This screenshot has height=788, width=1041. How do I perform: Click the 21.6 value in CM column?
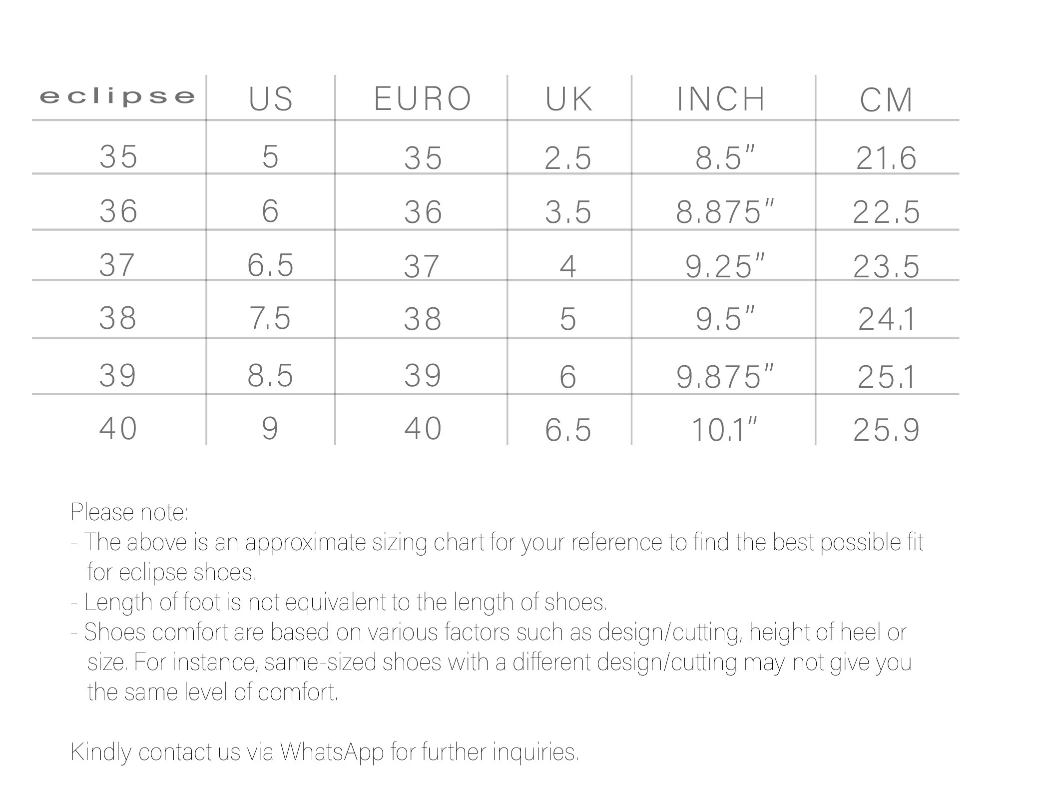(x=887, y=158)
